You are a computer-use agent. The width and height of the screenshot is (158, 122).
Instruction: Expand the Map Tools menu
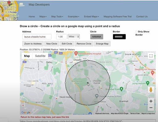coord(57,17)
